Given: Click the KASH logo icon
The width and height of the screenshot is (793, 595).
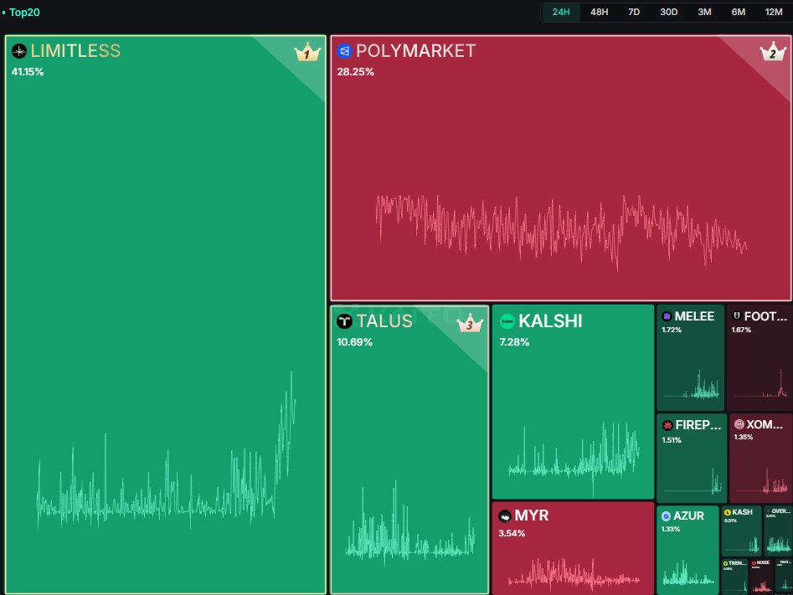Looking at the screenshot, I should click(x=727, y=513).
